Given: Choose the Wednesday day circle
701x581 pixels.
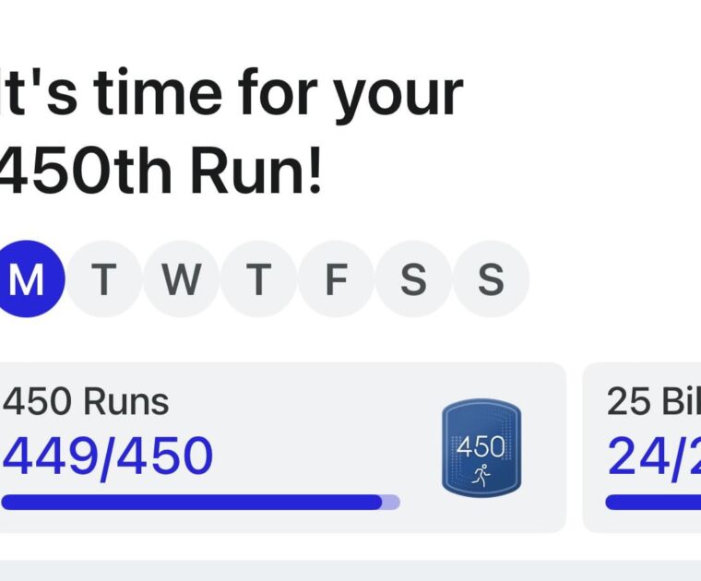Looking at the screenshot, I should pyautogui.click(x=182, y=279).
